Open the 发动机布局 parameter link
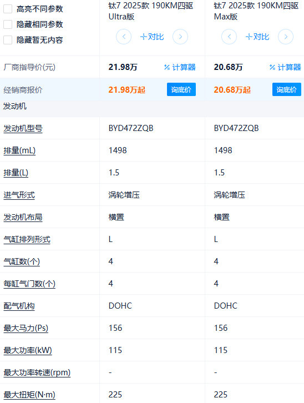 click(x=23, y=217)
